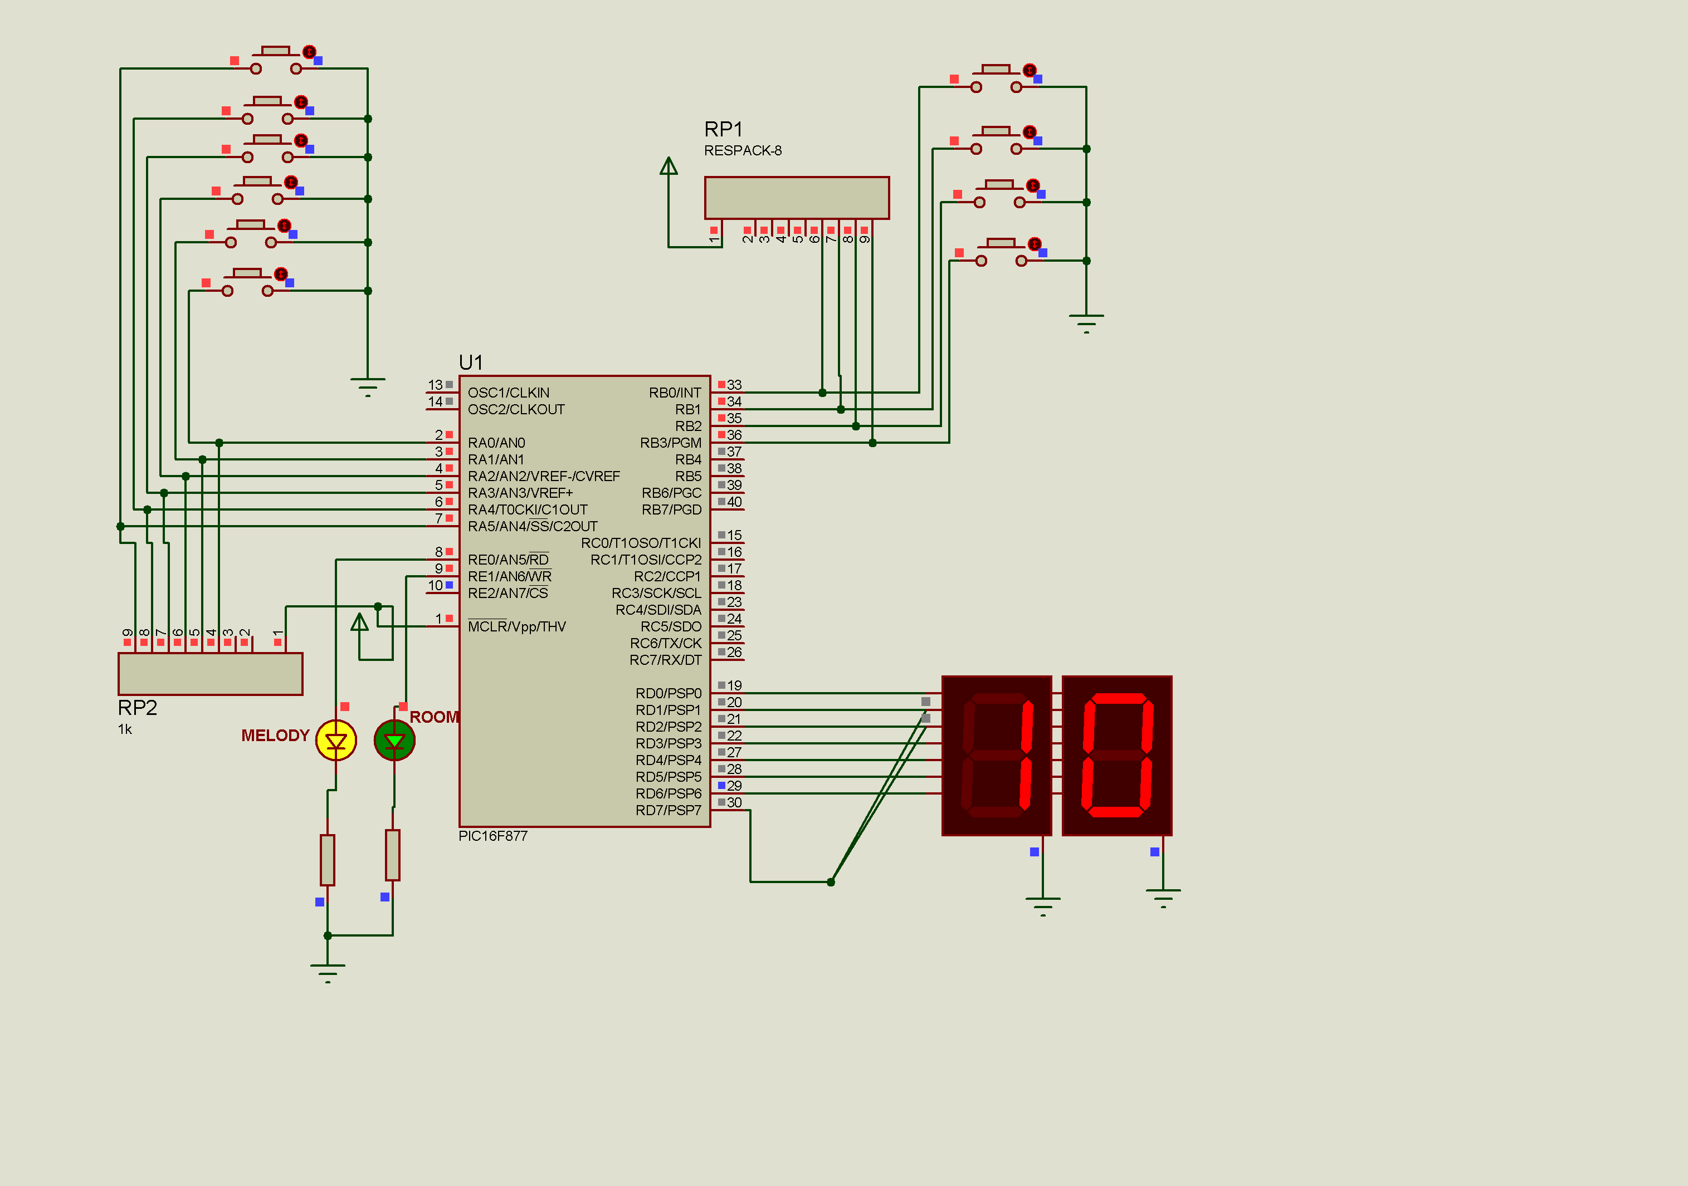This screenshot has width=1688, height=1186.
Task: Click the yellow MELODY LED
Action: coord(336,741)
